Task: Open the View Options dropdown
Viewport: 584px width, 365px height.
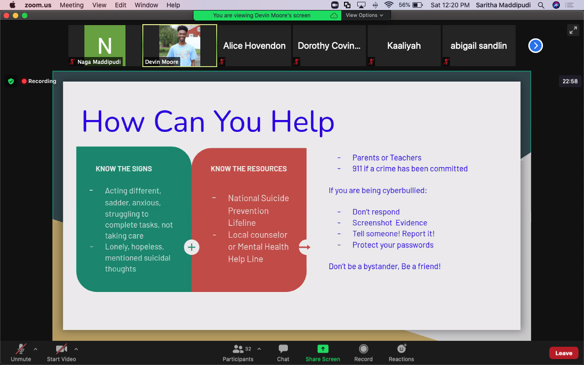Action: 365,15
